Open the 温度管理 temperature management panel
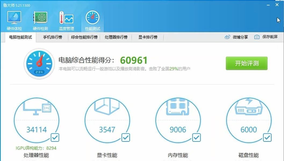Viewport: 284px width, 161px height. pyautogui.click(x=66, y=19)
